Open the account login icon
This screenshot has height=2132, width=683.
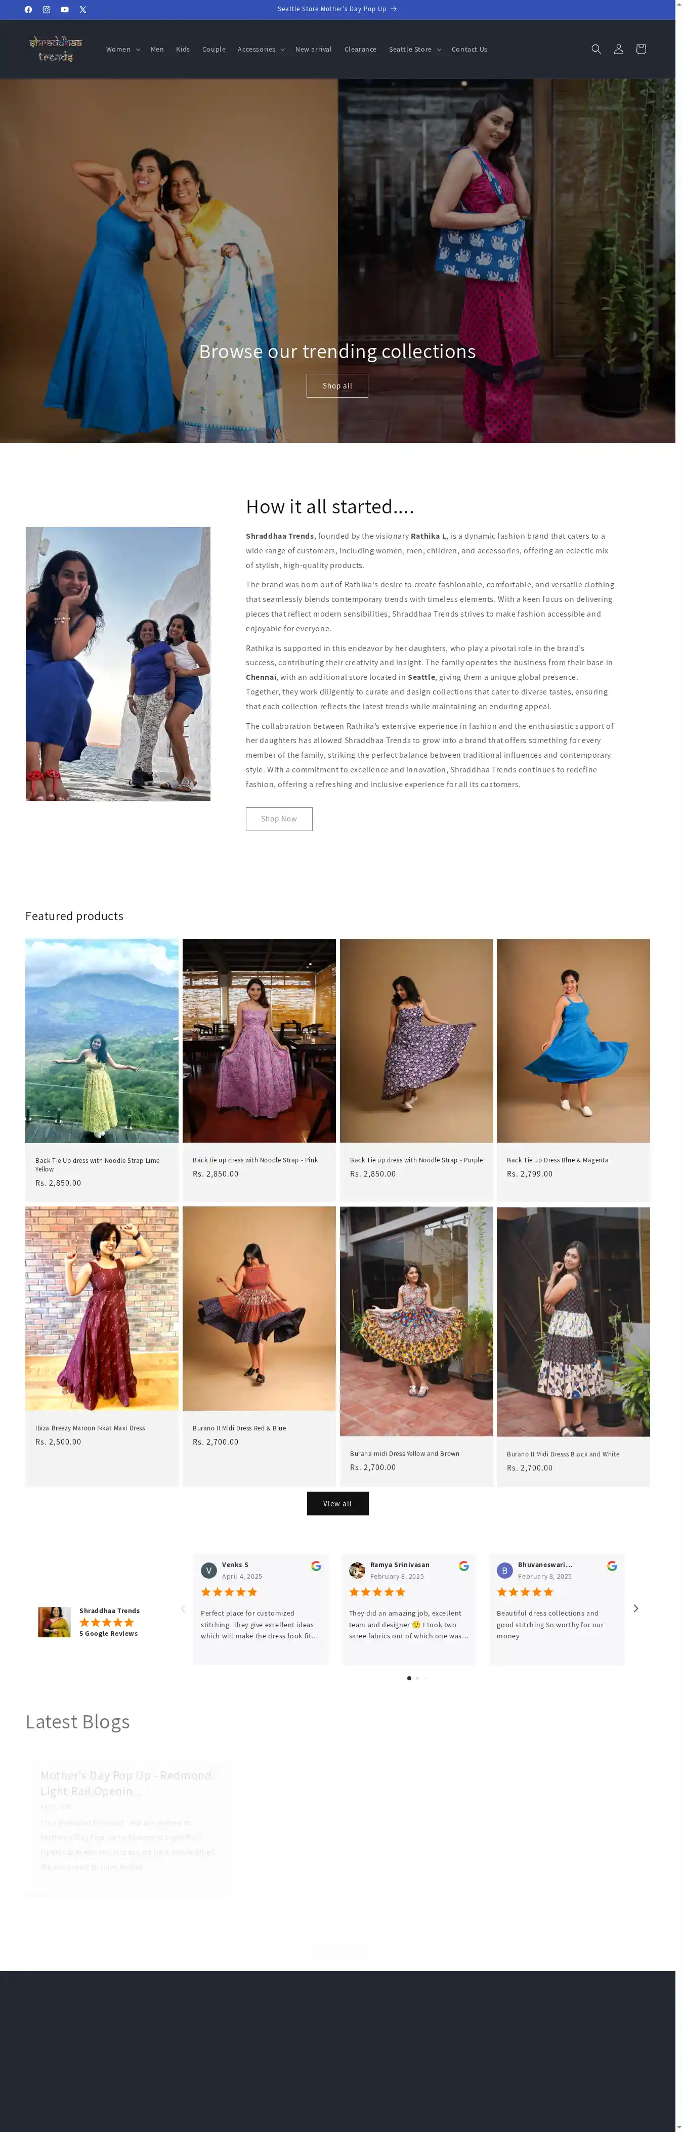618,50
